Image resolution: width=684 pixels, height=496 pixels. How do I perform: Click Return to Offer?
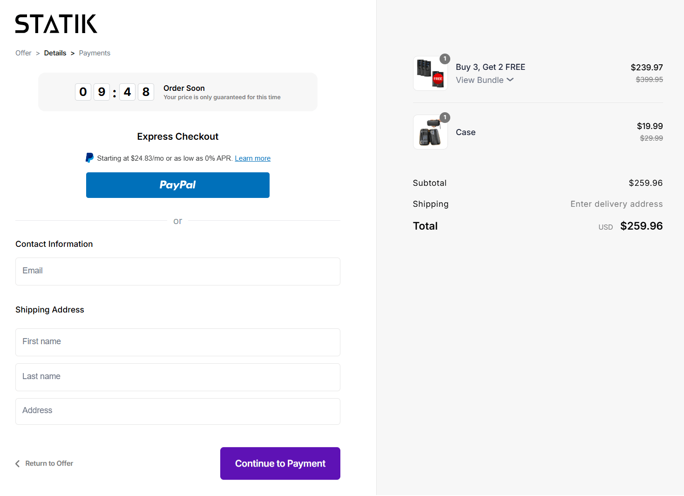[49, 463]
